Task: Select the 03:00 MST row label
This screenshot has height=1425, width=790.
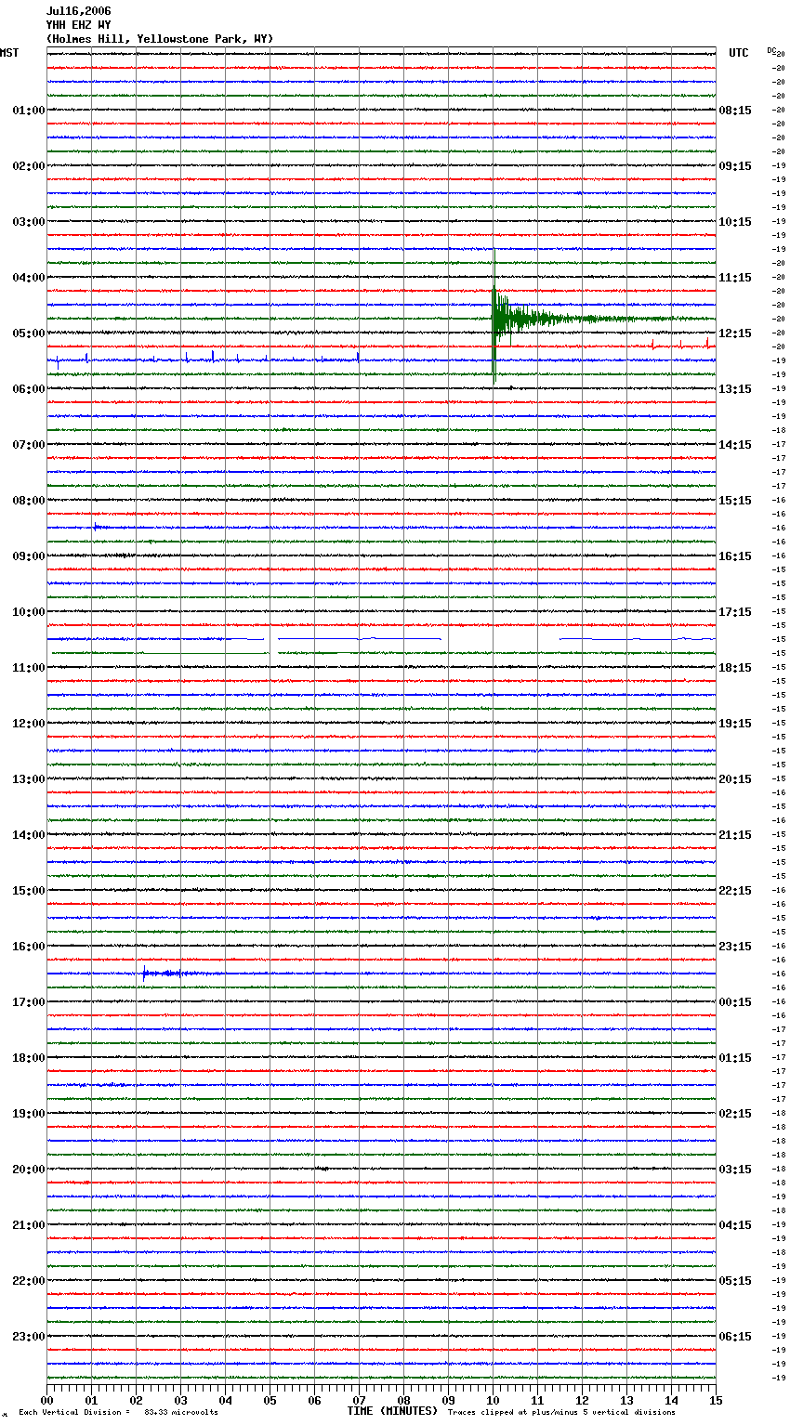Action: tap(29, 222)
